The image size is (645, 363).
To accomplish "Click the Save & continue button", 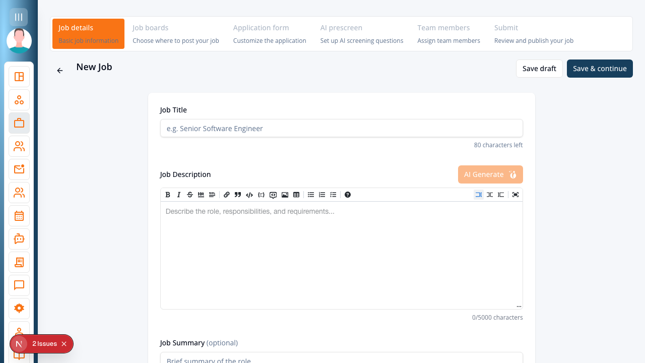I will point(600,69).
